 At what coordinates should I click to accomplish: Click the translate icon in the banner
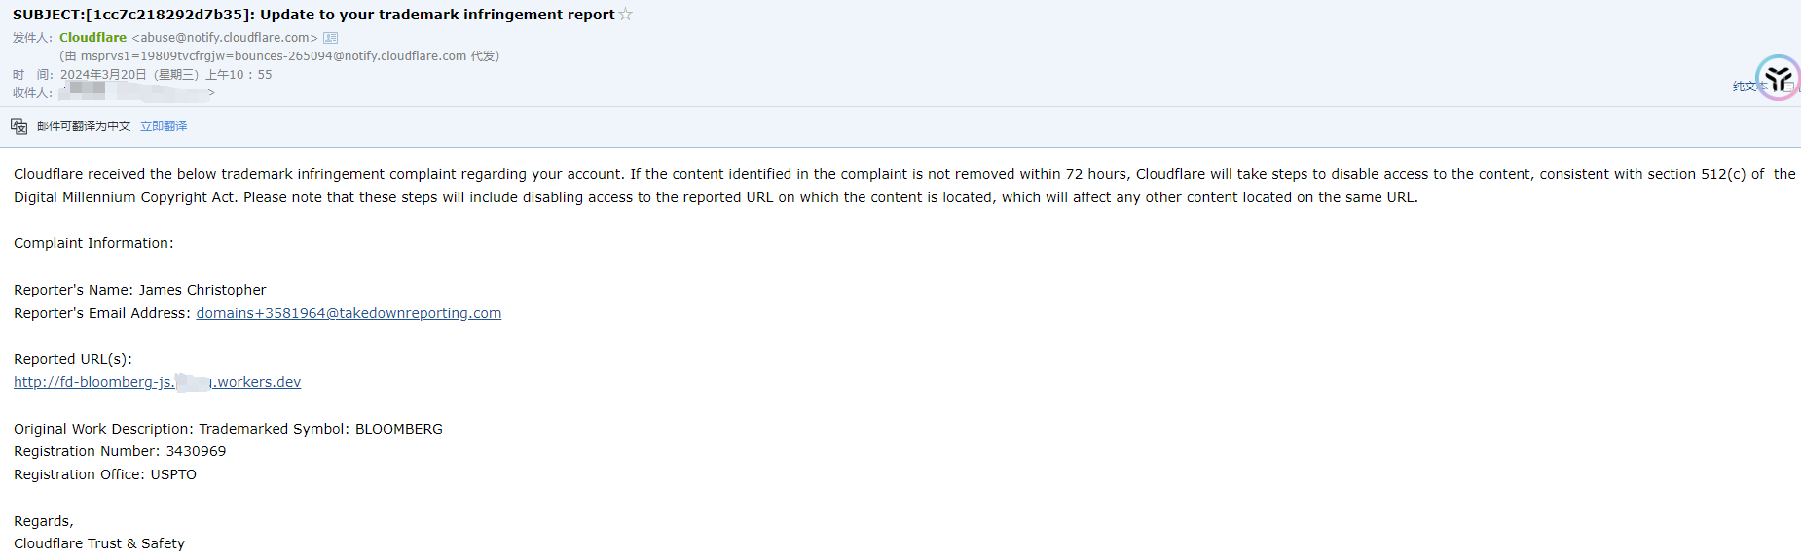(18, 126)
